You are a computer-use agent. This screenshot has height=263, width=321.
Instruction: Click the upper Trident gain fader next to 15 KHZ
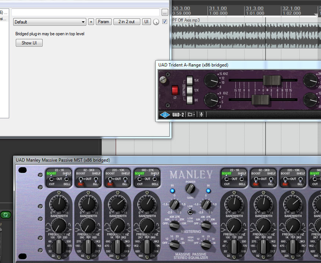pyautogui.click(x=272, y=80)
